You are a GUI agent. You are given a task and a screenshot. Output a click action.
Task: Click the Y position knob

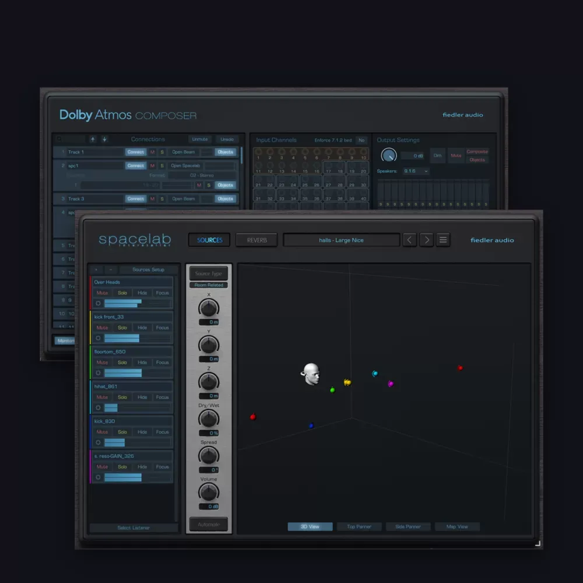[x=209, y=345]
